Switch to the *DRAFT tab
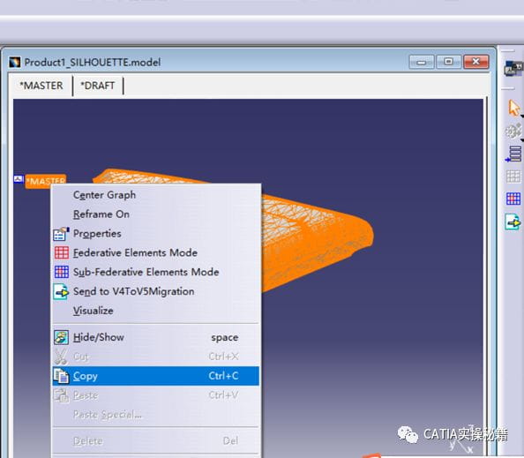The image size is (524, 458). tap(98, 86)
